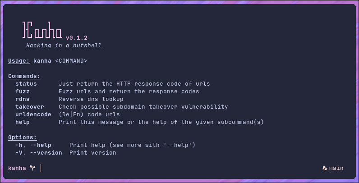Select the main branch label
359x183 pixels.
pyautogui.click(x=336, y=168)
